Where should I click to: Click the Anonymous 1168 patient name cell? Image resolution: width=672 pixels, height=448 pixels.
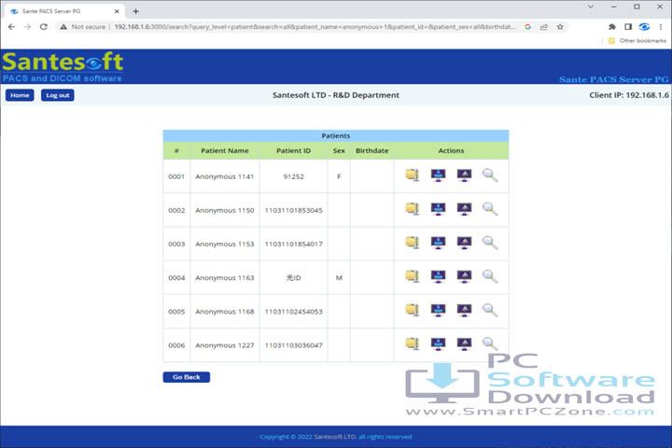click(225, 312)
